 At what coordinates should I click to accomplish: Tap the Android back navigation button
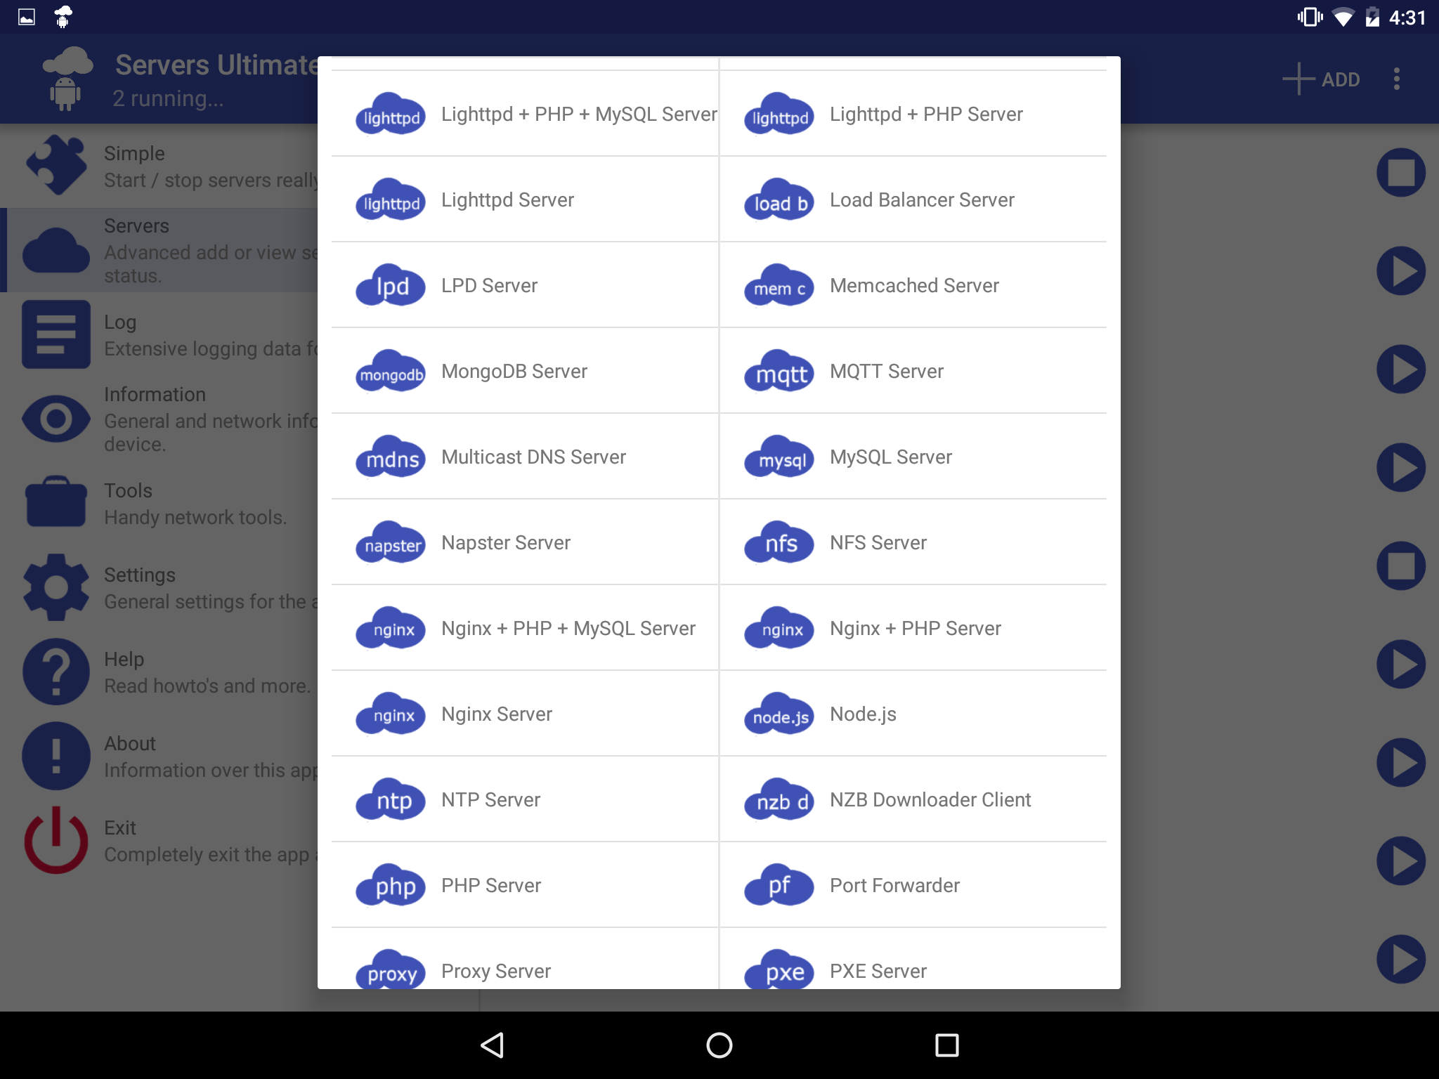click(x=492, y=1045)
